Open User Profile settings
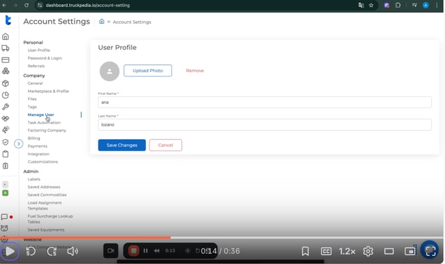Screen dimensions: 445x264 pos(39,50)
